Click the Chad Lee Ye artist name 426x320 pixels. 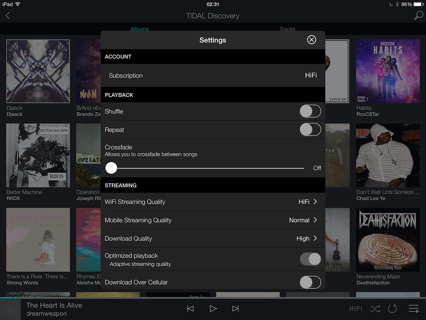point(371,198)
